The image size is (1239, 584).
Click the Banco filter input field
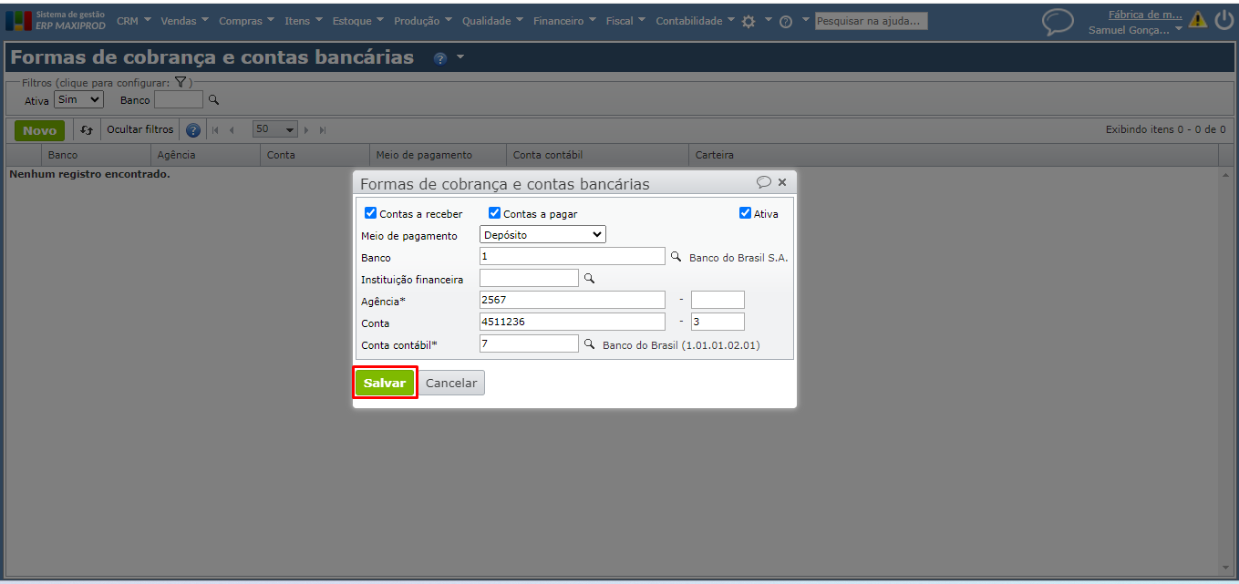[179, 100]
